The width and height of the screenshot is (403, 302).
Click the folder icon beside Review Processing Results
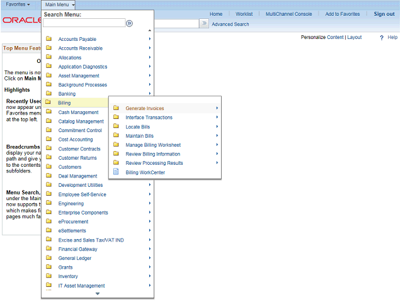[116, 162]
